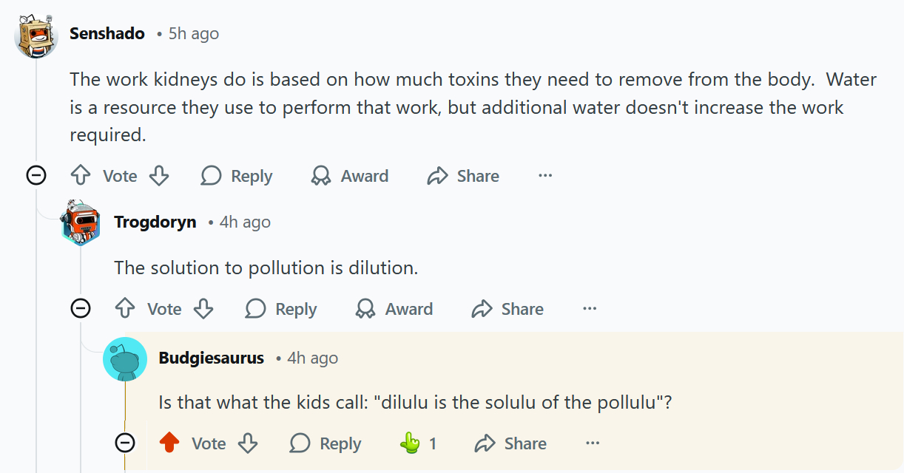Open more options menu on Trogdoryn's comment

[590, 309]
